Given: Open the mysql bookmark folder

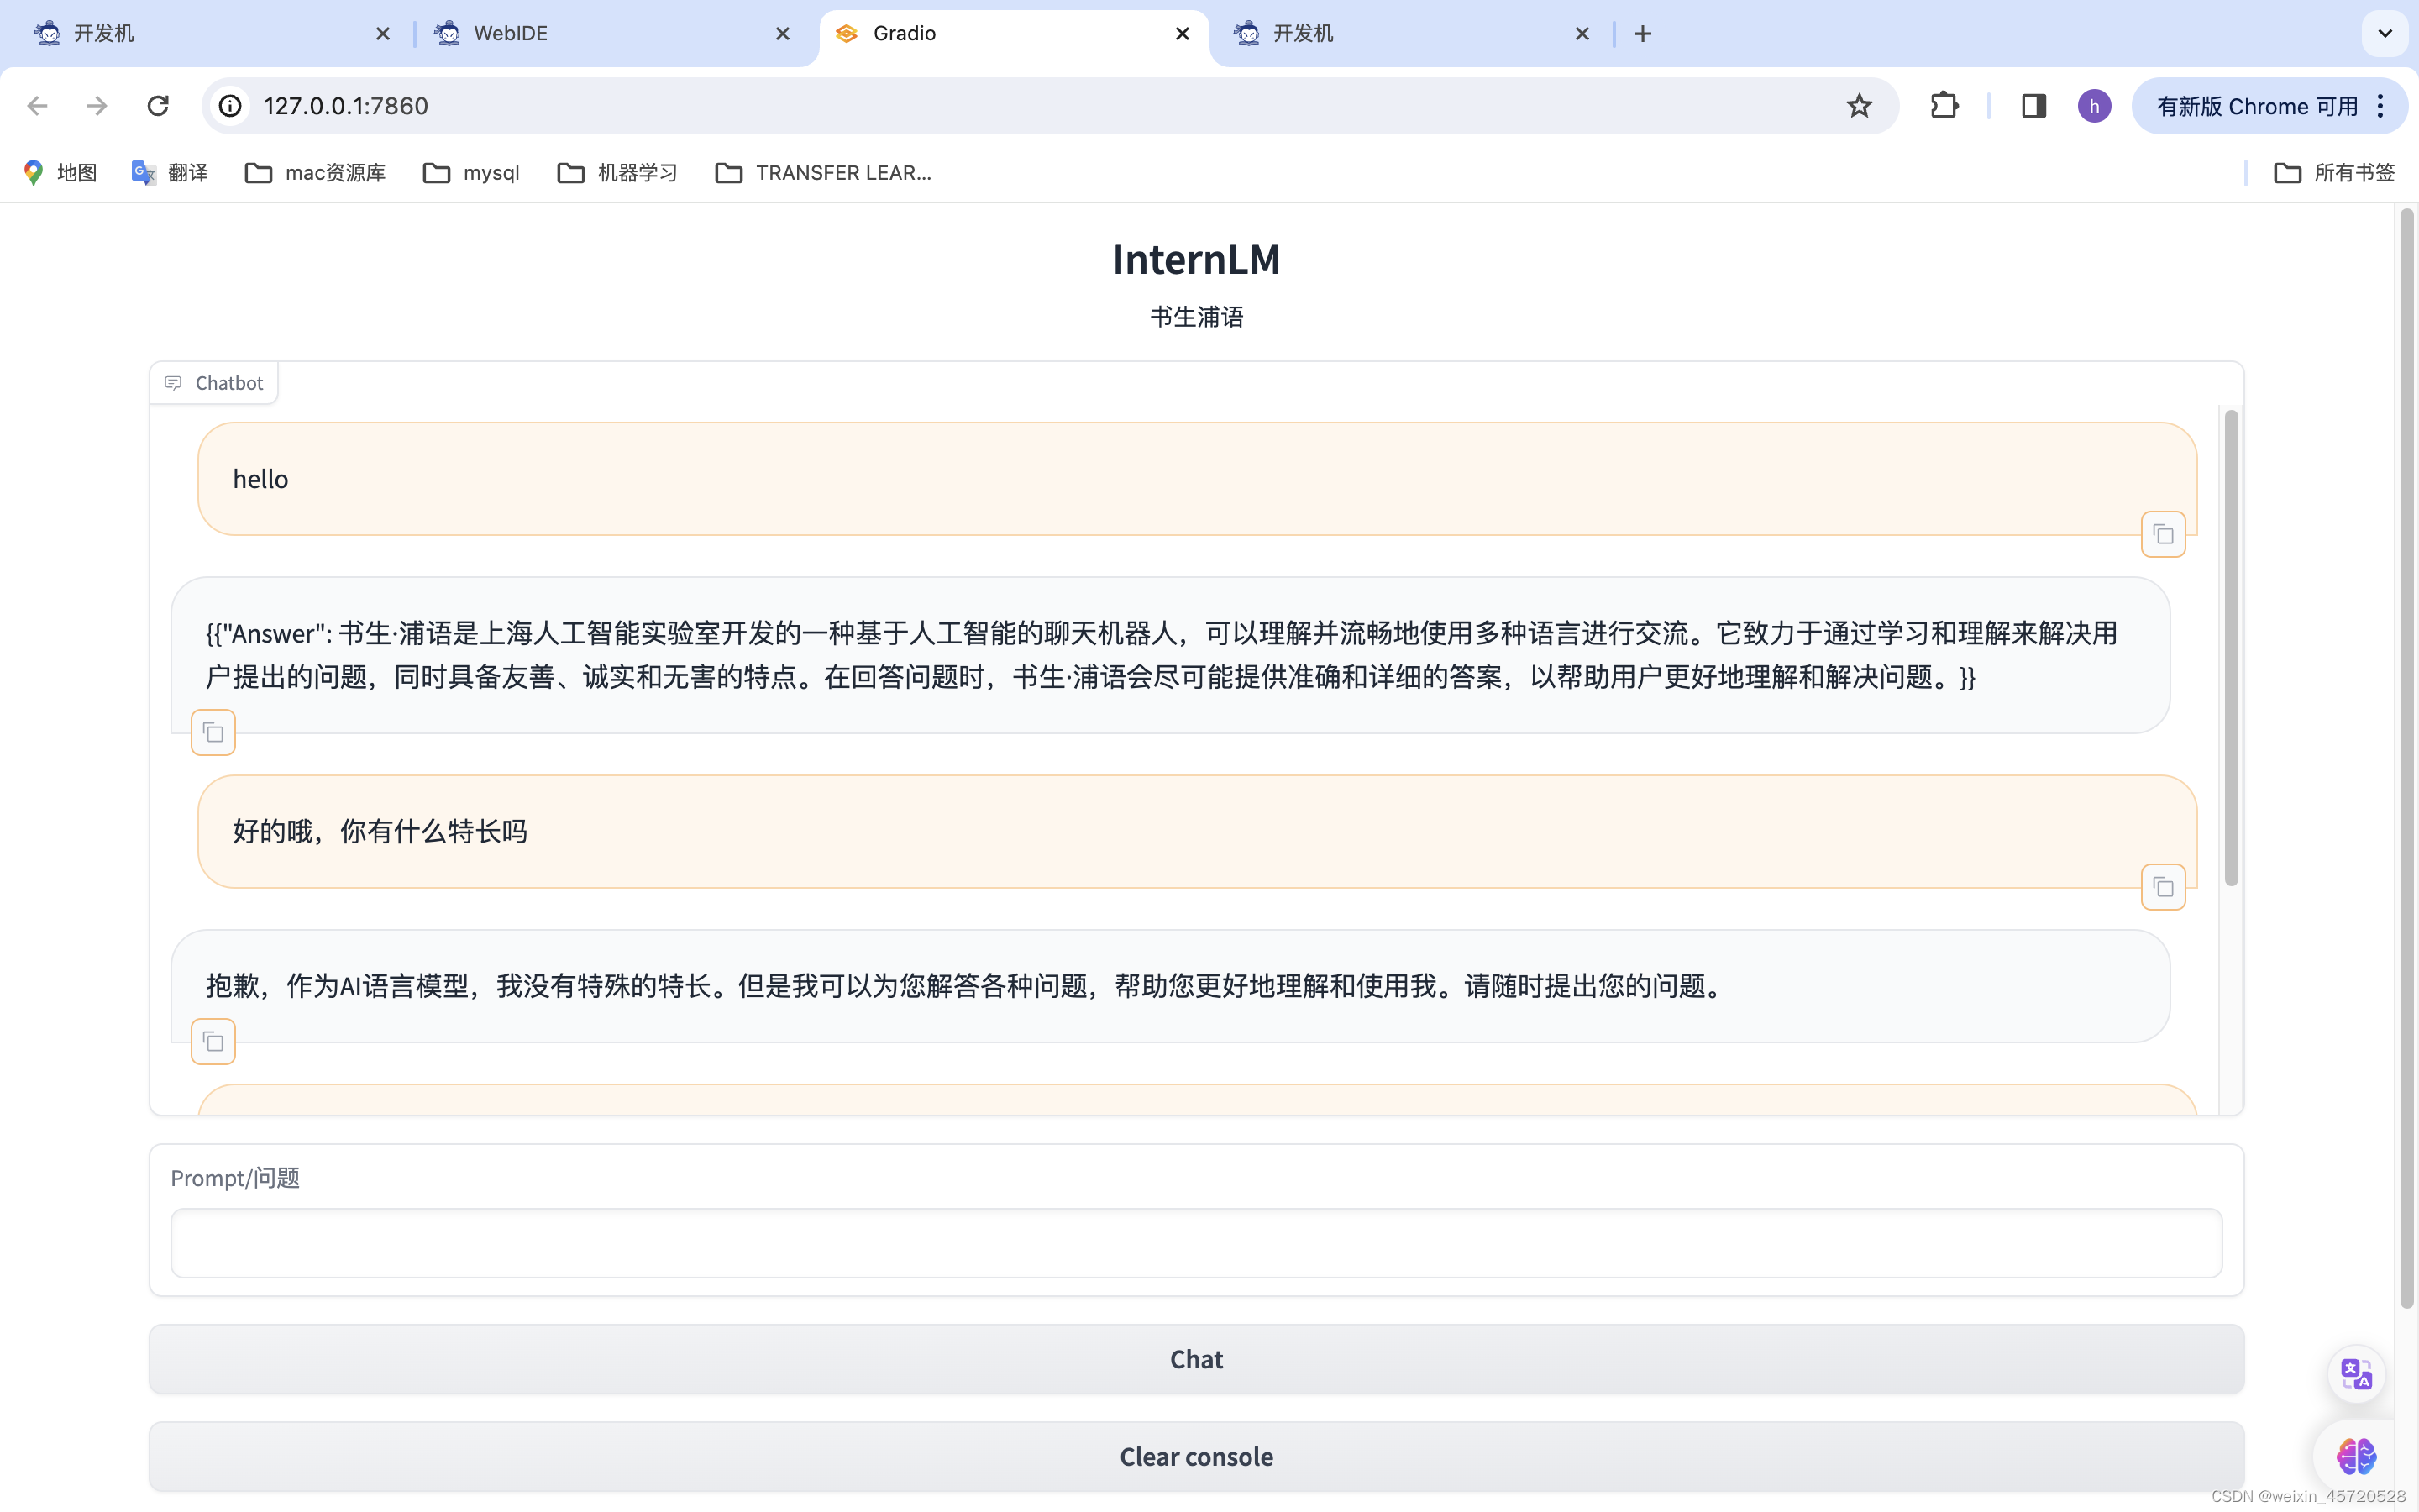Looking at the screenshot, I should 472,173.
